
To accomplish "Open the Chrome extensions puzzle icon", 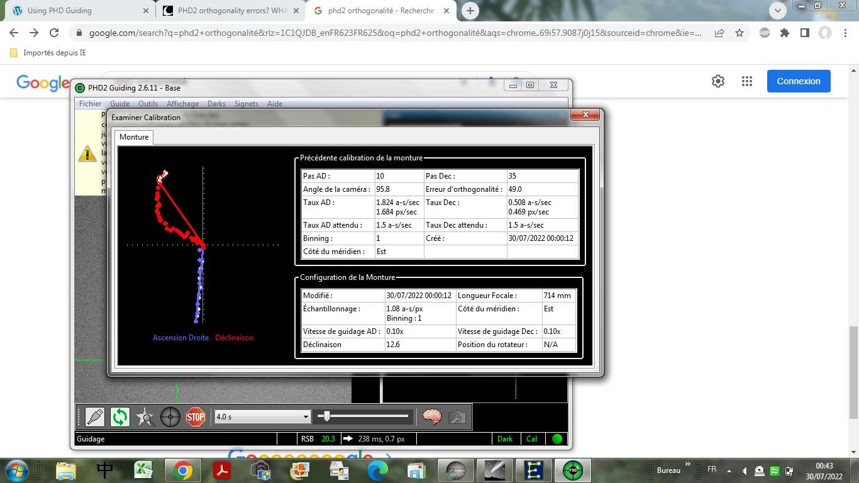I will tap(785, 33).
